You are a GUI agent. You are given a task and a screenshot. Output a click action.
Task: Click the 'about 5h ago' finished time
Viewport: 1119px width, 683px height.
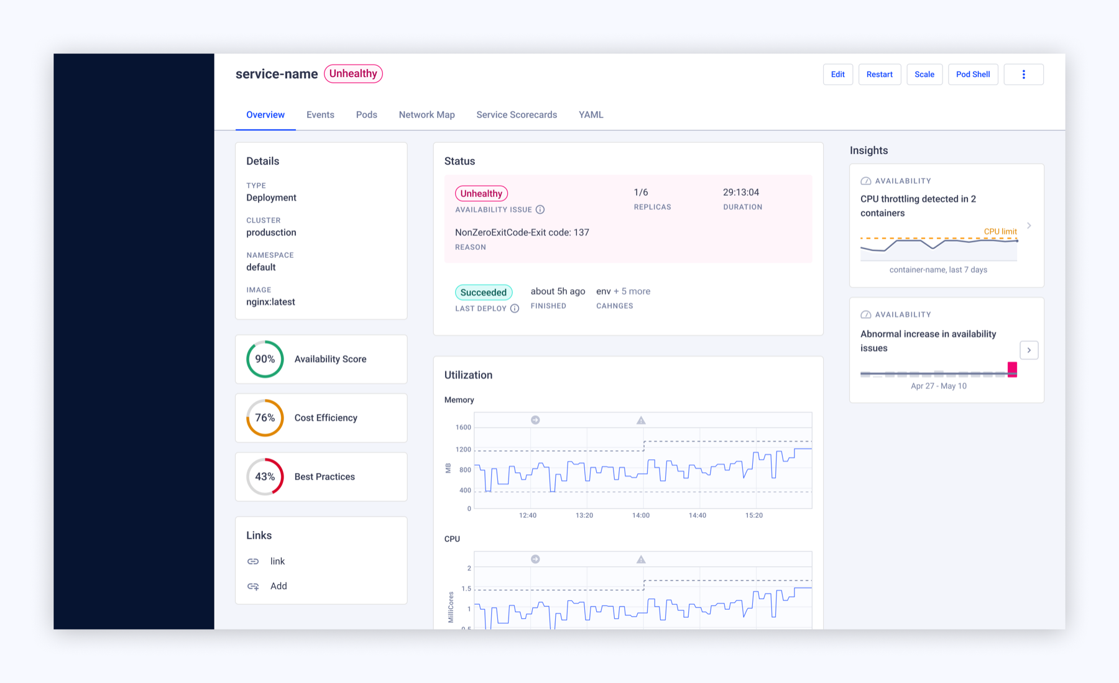tap(558, 291)
